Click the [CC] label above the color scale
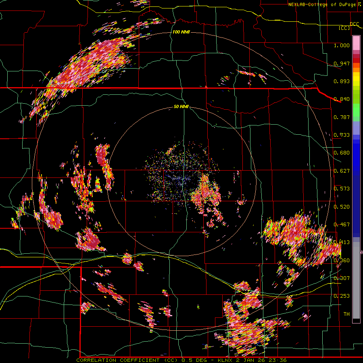Viewport: 363px width, 363px height. pos(344,28)
